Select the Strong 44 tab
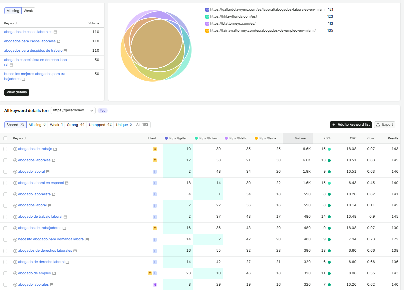 (x=76, y=125)
